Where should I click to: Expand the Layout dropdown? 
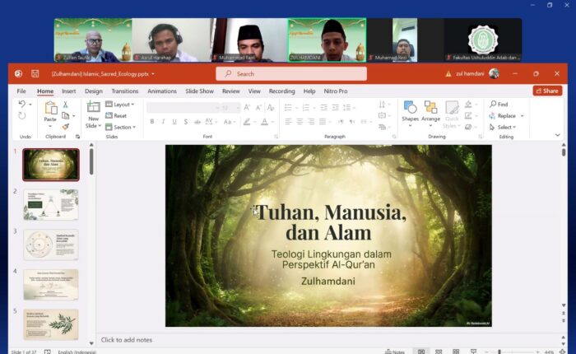(120, 105)
